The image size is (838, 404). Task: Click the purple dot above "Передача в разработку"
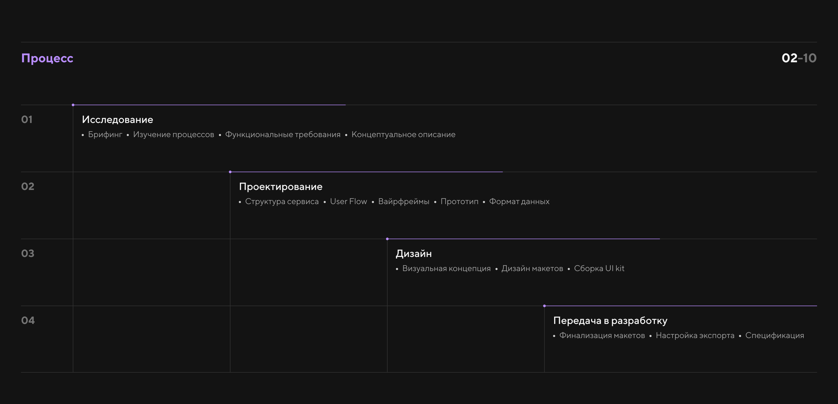click(544, 306)
